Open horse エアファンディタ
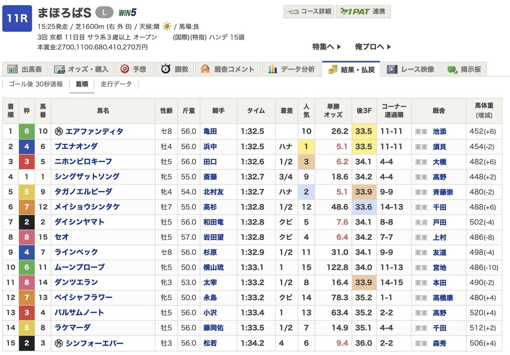The height and width of the screenshot is (355, 510). pyautogui.click(x=94, y=132)
